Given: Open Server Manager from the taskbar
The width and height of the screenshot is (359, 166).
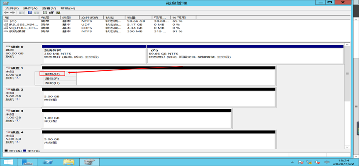Looking at the screenshot, I should [x=27, y=162].
